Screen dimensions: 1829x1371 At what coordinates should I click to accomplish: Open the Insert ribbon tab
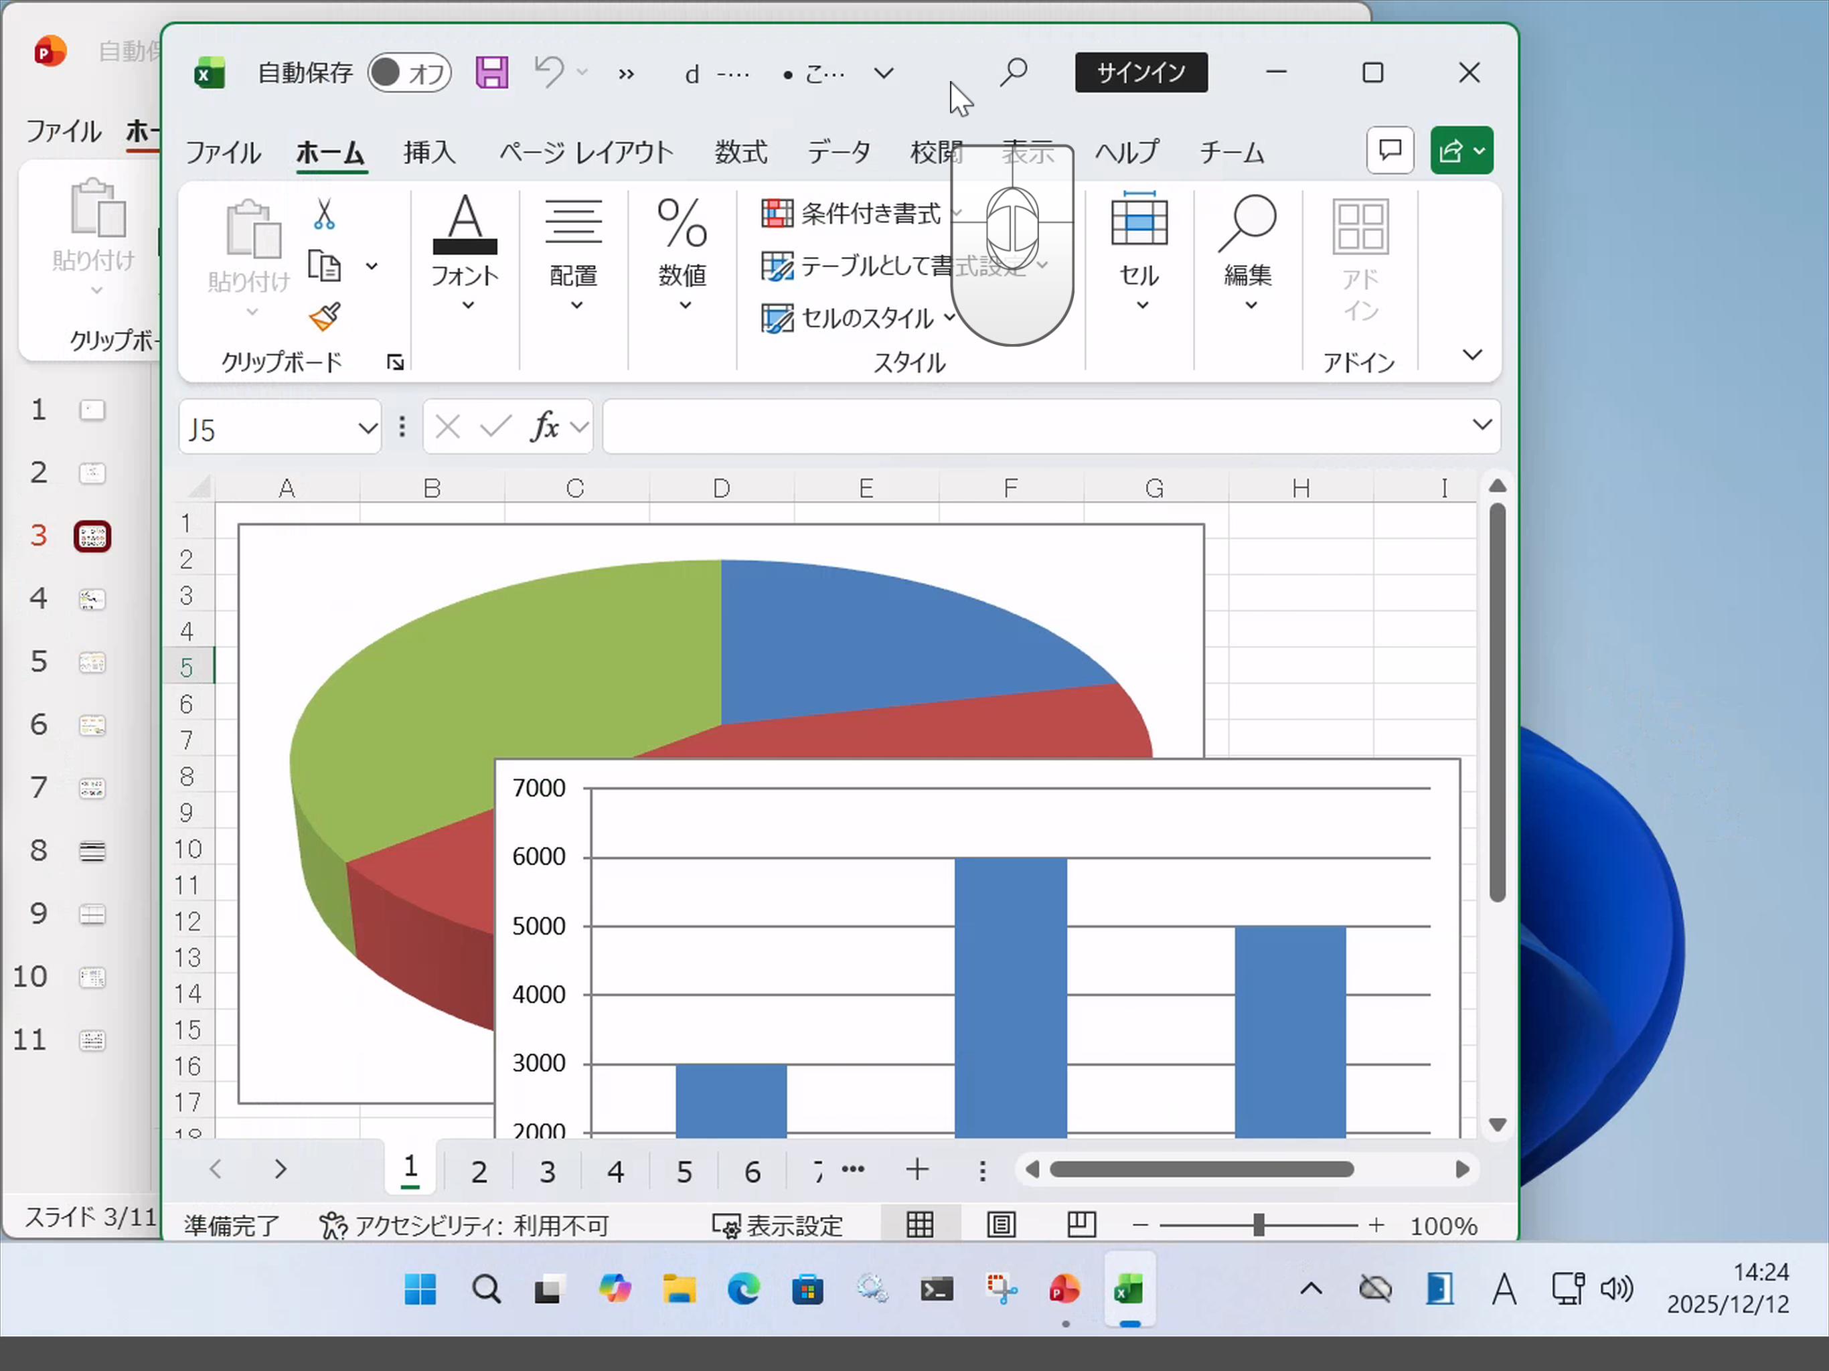[x=429, y=152]
